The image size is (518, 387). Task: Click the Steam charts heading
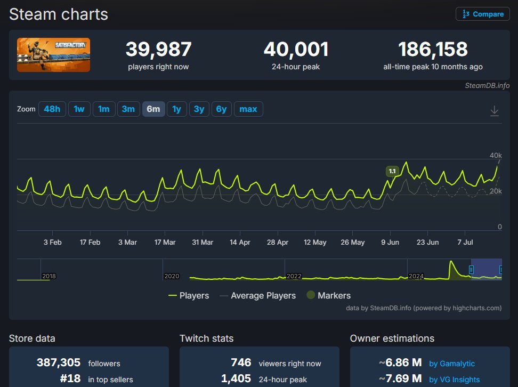(59, 14)
